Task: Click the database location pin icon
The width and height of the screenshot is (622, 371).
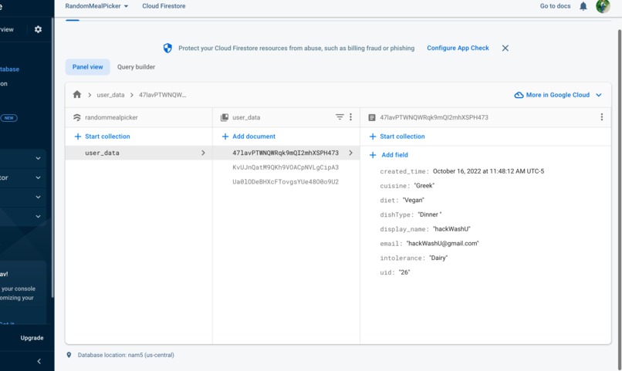Action: (x=69, y=355)
